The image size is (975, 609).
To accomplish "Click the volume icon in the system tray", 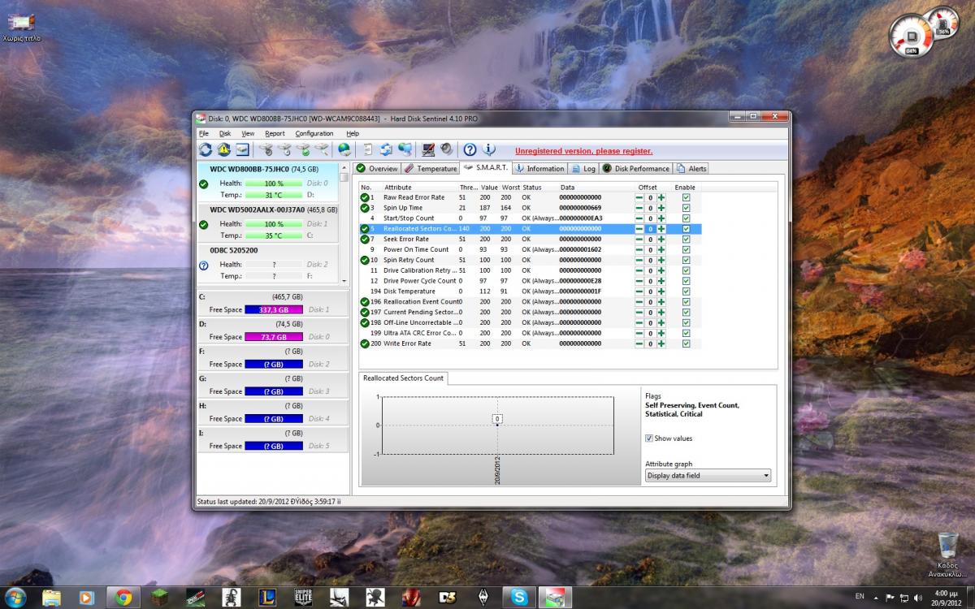I will click(918, 598).
